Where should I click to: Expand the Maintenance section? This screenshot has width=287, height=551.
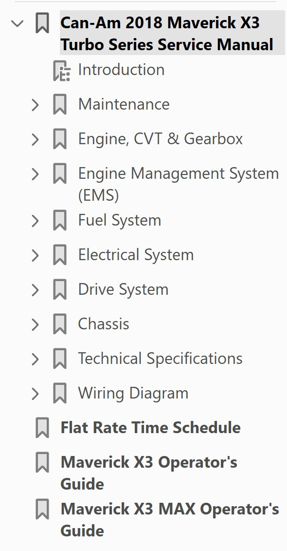click(x=35, y=104)
